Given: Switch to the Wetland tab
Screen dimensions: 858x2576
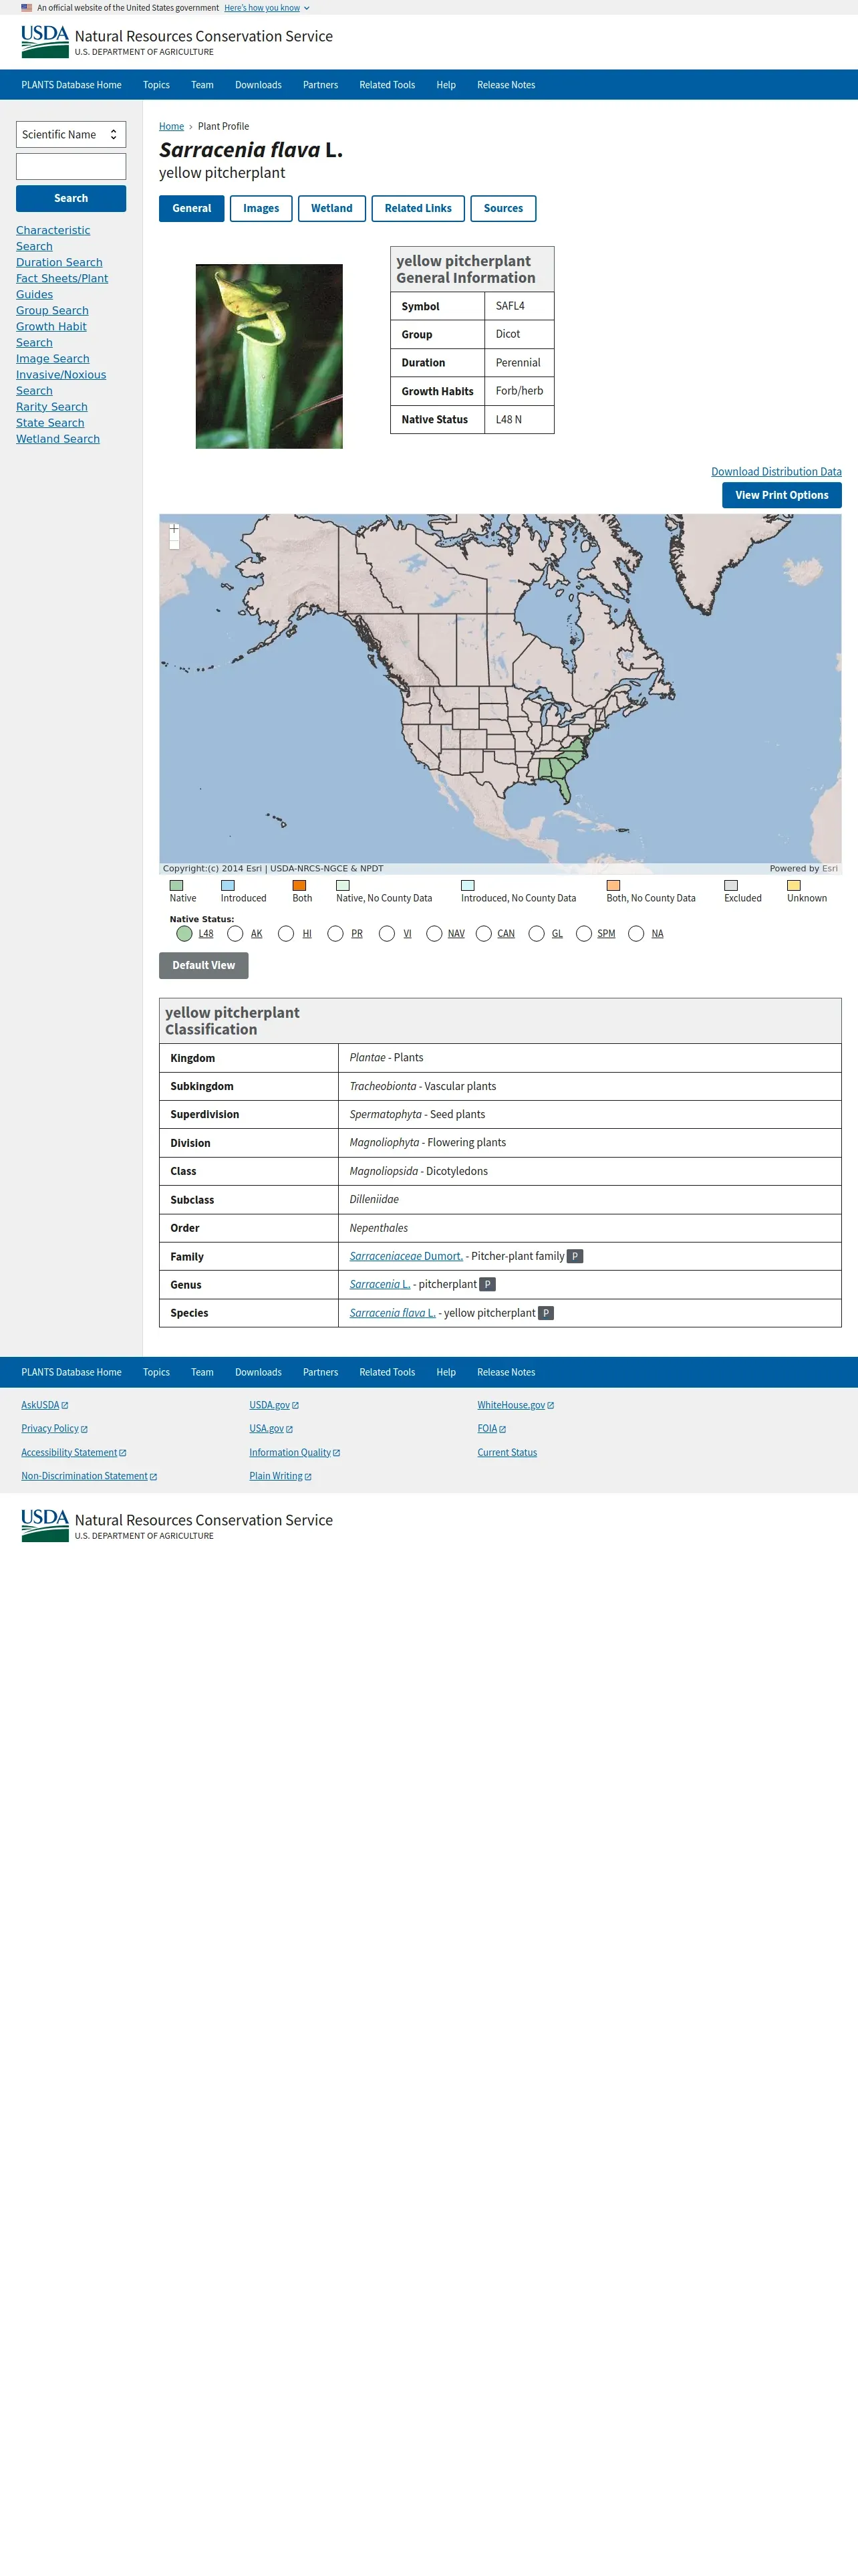Looking at the screenshot, I should pos(331,208).
